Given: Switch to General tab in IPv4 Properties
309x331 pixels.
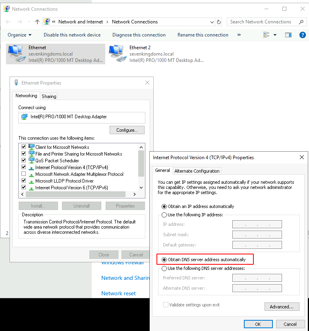Looking at the screenshot, I should [162, 170].
